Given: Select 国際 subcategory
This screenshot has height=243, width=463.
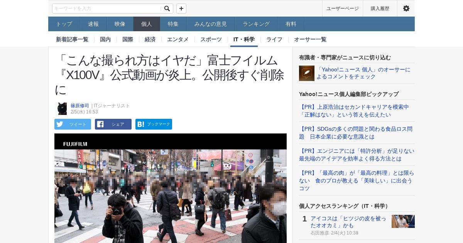Looking at the screenshot, I should pyautogui.click(x=128, y=39).
